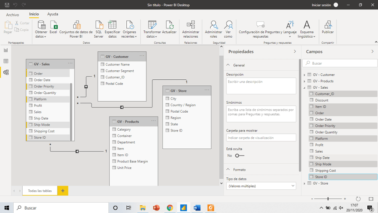Open PowerPoint from the Windows taskbar
This screenshot has height=213, width=378.
point(156,208)
